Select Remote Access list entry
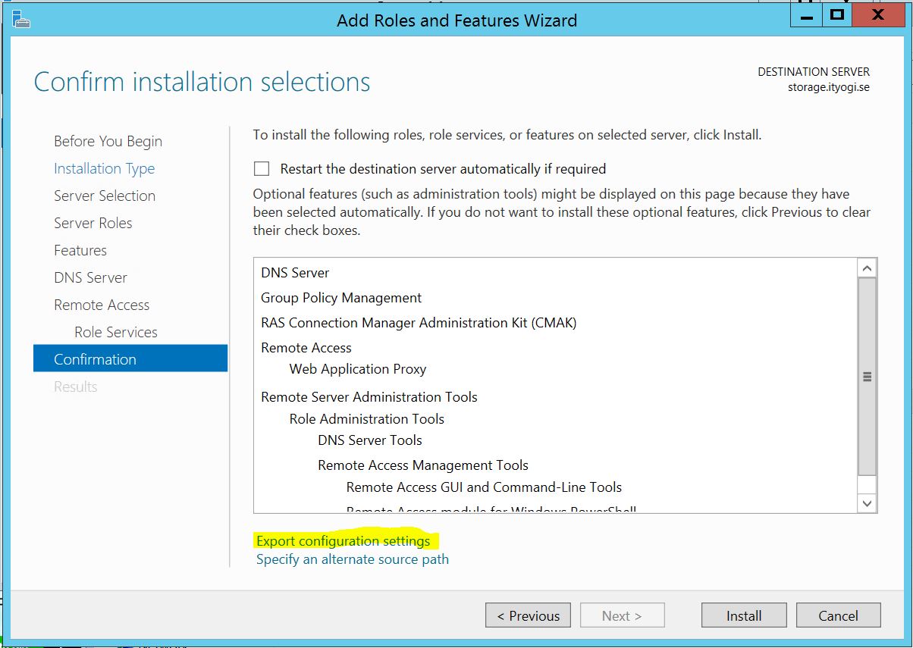This screenshot has height=648, width=913. pyautogui.click(x=306, y=348)
